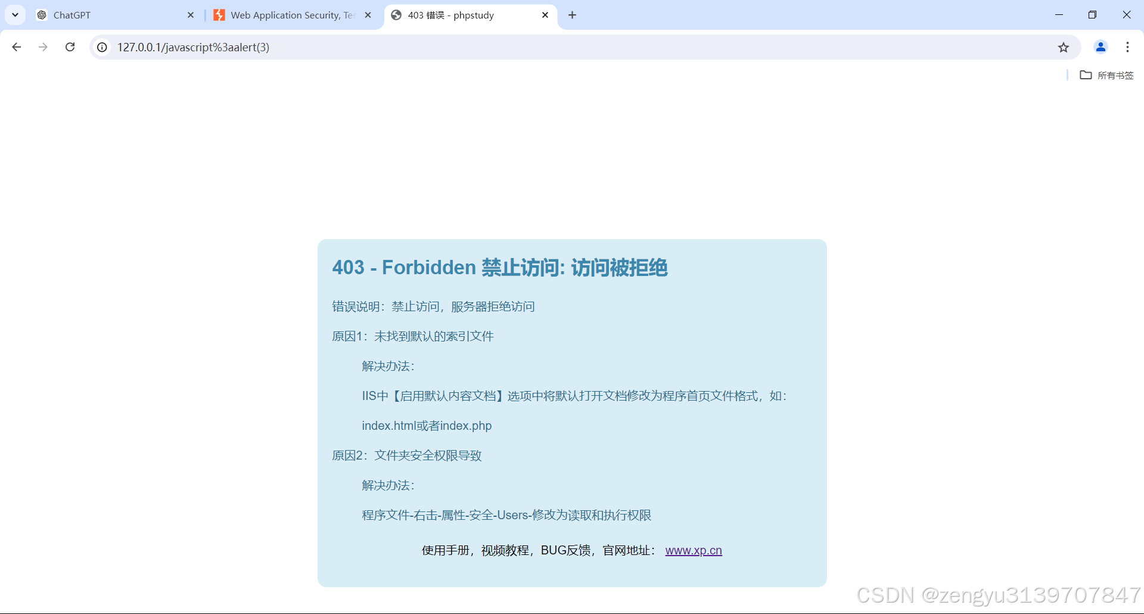Click the IIS中 启用默认内容文档 line
Viewport: 1144px width, 614px height.
574,396
